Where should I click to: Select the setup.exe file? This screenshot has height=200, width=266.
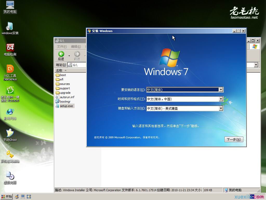click(66, 106)
